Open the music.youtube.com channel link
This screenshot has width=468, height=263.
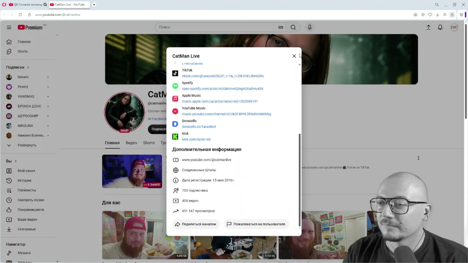226,114
